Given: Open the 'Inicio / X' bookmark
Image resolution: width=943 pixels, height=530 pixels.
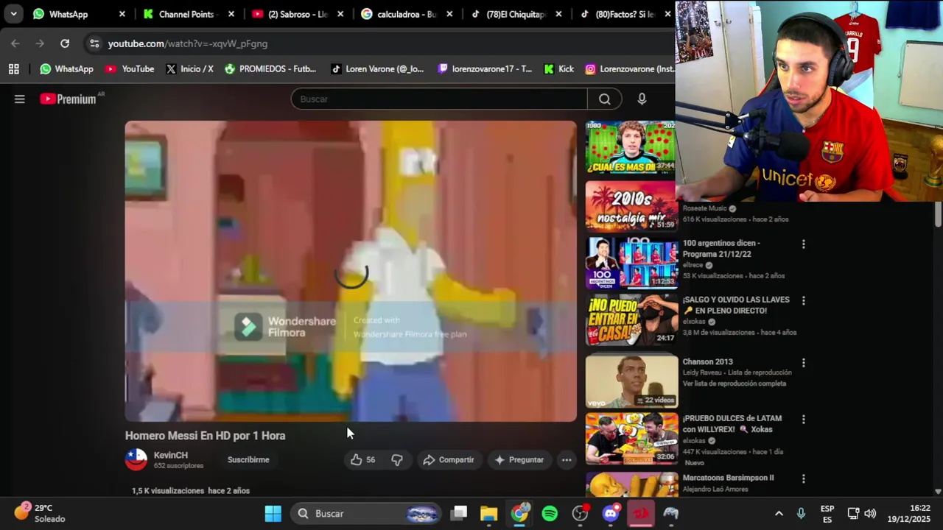Looking at the screenshot, I should pos(189,68).
